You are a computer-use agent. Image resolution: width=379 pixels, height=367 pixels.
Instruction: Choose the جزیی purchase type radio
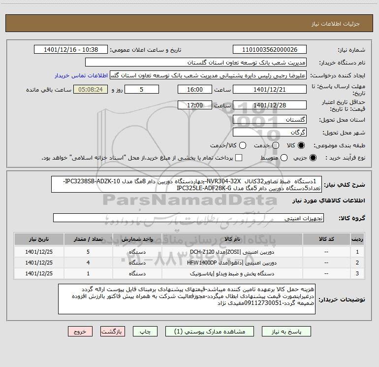[313, 158]
